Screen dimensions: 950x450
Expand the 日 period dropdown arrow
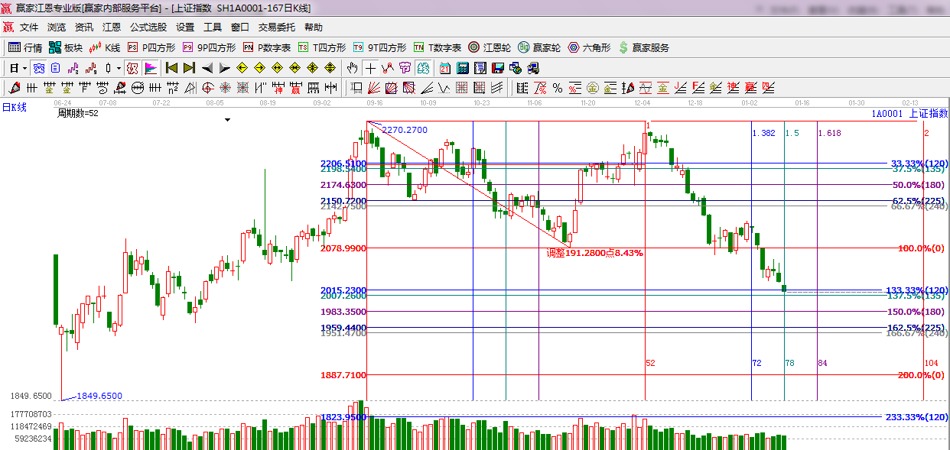click(24, 68)
